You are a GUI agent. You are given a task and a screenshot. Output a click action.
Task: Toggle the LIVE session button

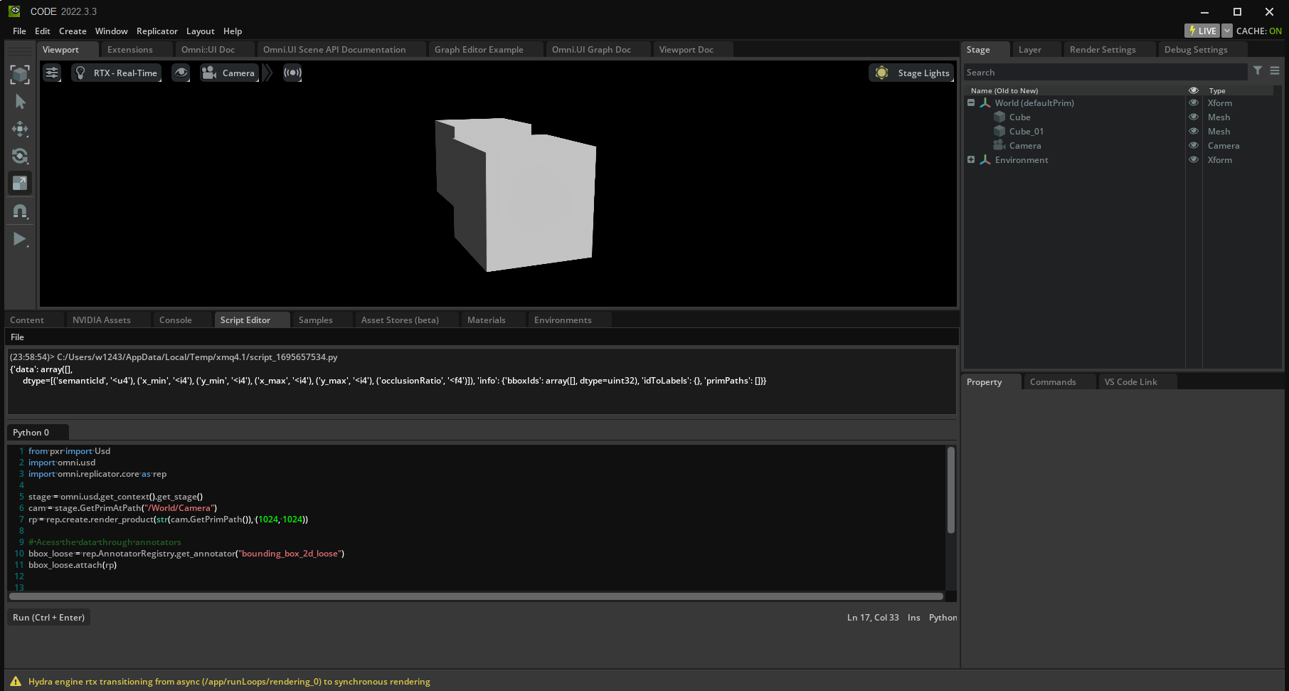point(1202,31)
